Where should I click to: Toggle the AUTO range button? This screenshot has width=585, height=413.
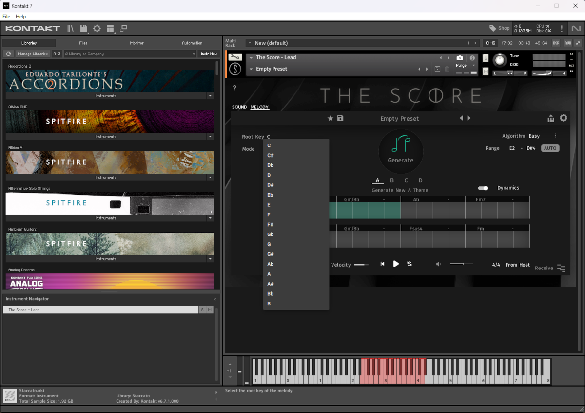(x=550, y=148)
